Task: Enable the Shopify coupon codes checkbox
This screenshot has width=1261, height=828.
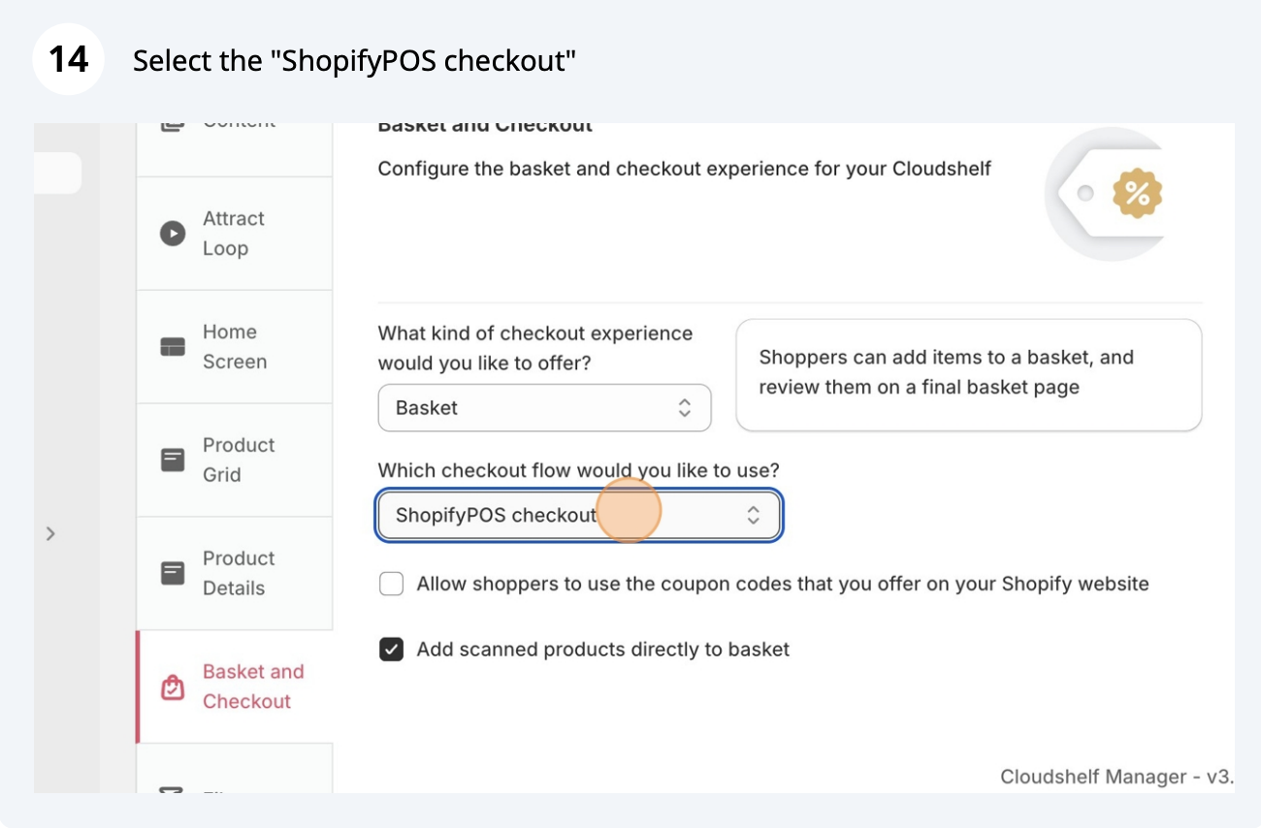Action: 391,584
